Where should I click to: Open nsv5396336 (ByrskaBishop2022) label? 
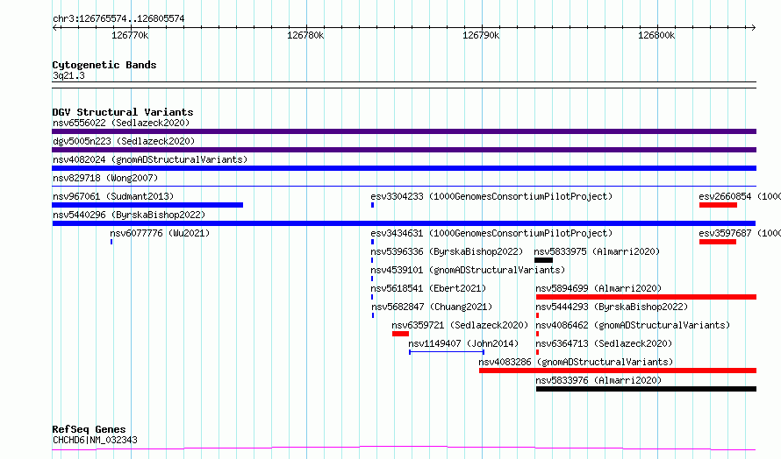[x=447, y=251]
